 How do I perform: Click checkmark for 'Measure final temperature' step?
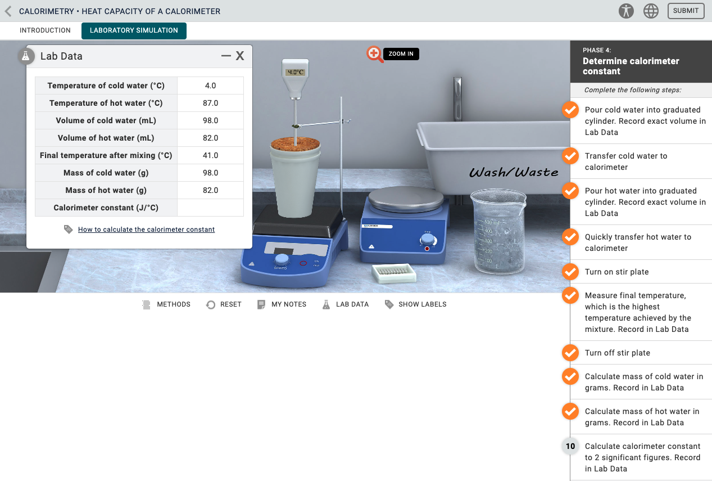[x=570, y=295]
